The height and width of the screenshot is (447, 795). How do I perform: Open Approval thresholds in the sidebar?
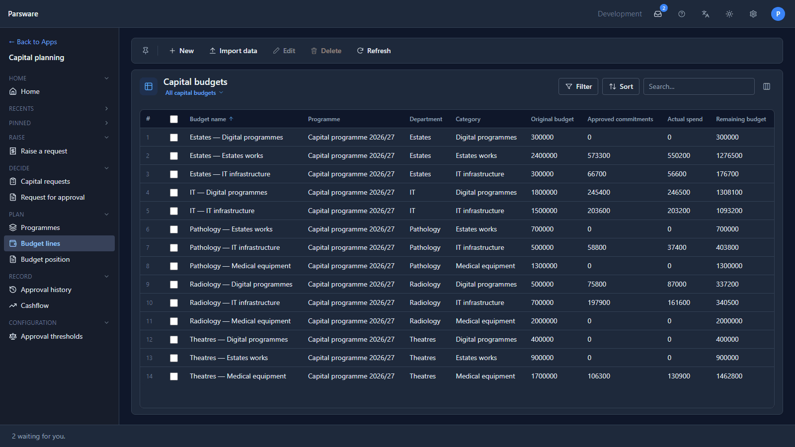(x=59, y=336)
